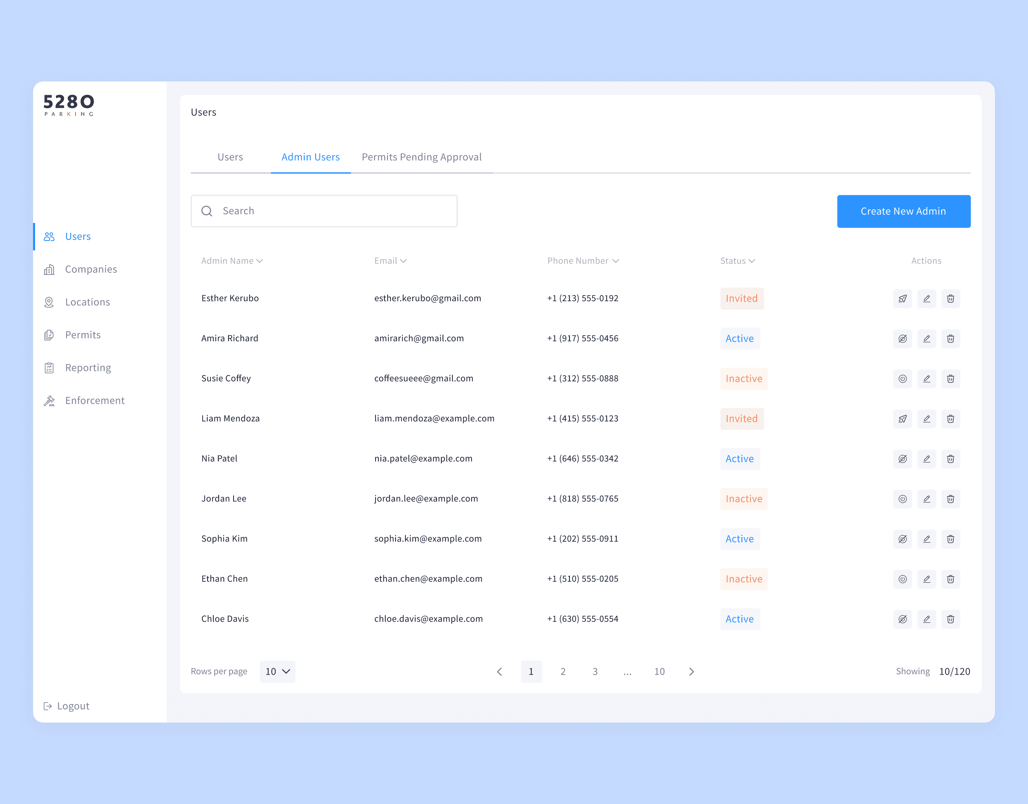1028x804 pixels.
Task: Click Create New Admin button
Action: pyautogui.click(x=903, y=211)
